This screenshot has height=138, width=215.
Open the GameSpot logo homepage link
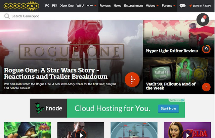point(21,6)
